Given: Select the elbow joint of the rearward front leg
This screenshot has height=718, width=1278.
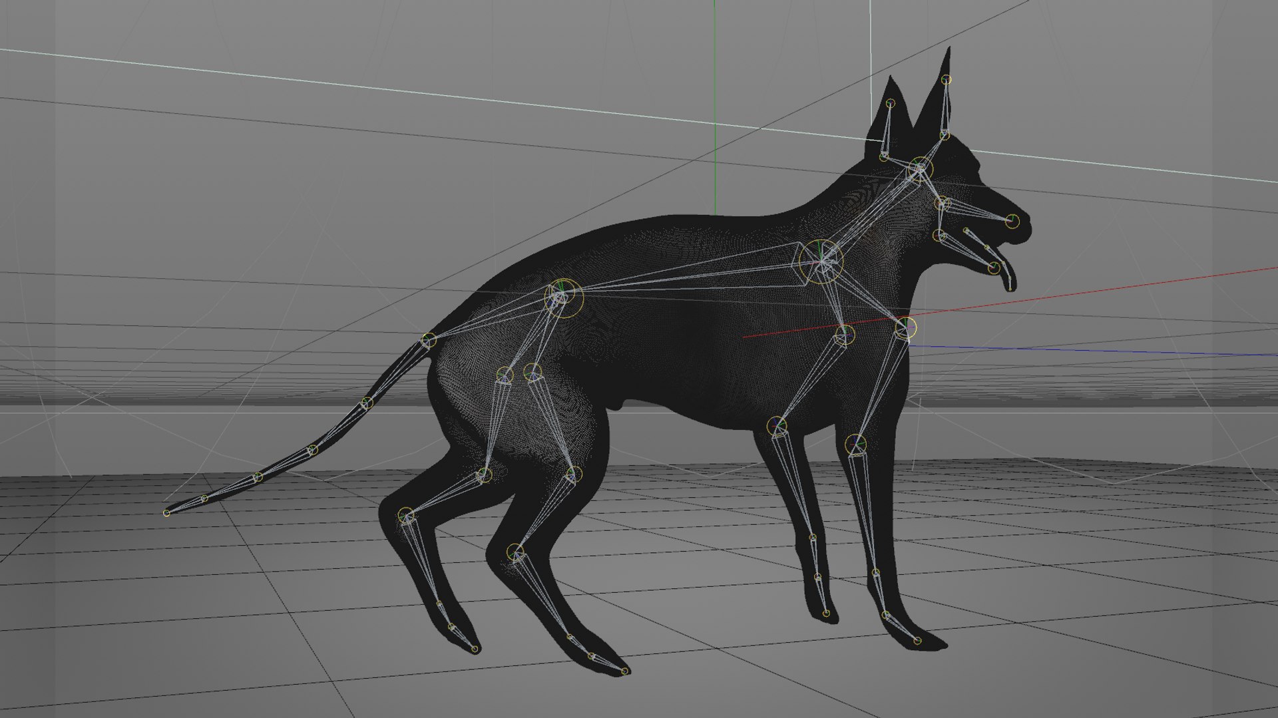Looking at the screenshot, I should pyautogui.click(x=776, y=425).
